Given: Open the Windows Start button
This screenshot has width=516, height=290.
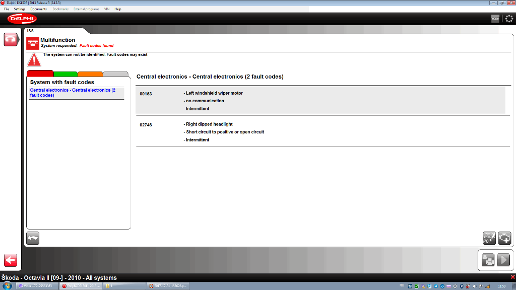Looking at the screenshot, I should click(x=7, y=286).
